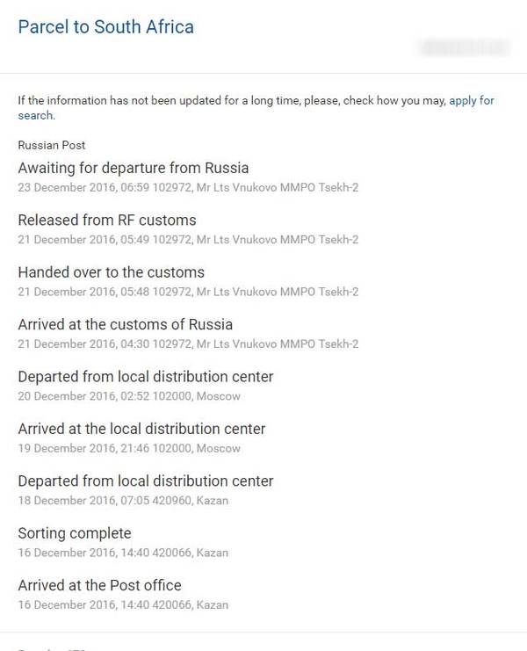
Task: Click the "Russian Post" carrier label
Action: click(x=52, y=145)
